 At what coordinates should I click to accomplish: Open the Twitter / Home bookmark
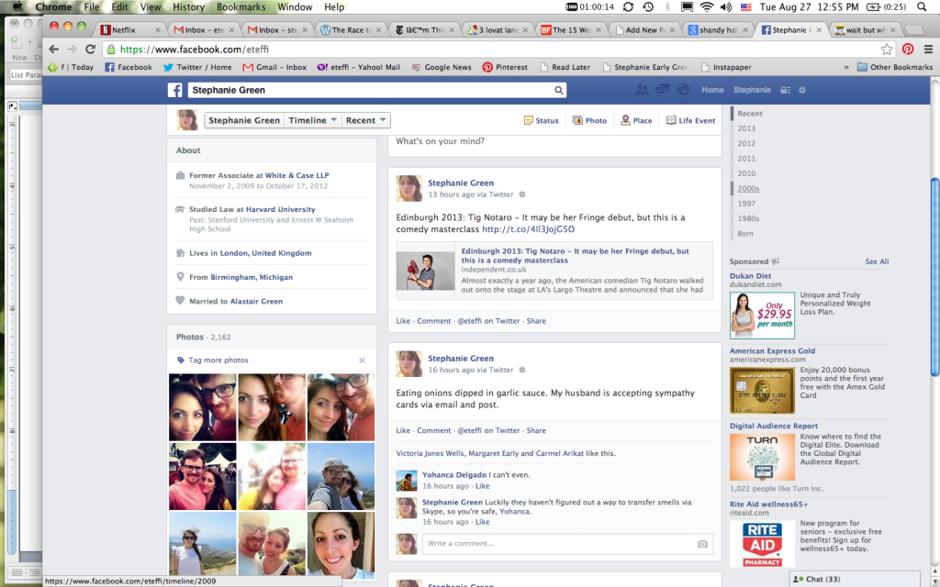pyautogui.click(x=197, y=67)
